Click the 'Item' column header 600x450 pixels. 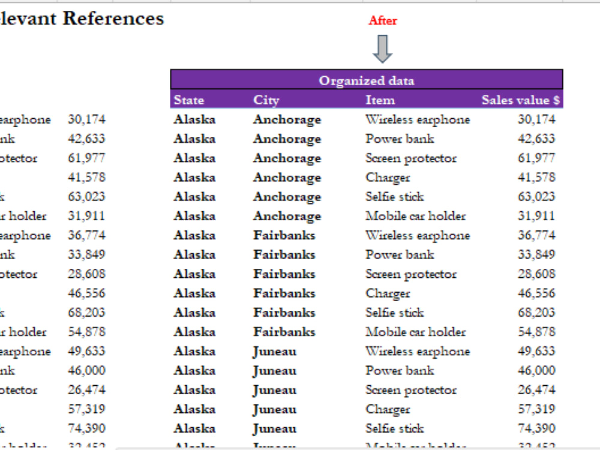click(x=380, y=100)
